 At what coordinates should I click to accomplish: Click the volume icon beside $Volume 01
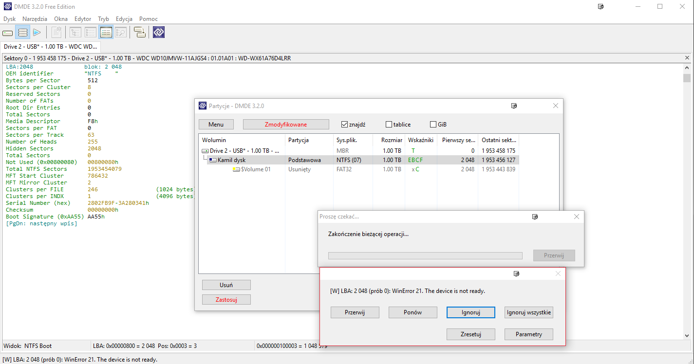click(x=236, y=169)
